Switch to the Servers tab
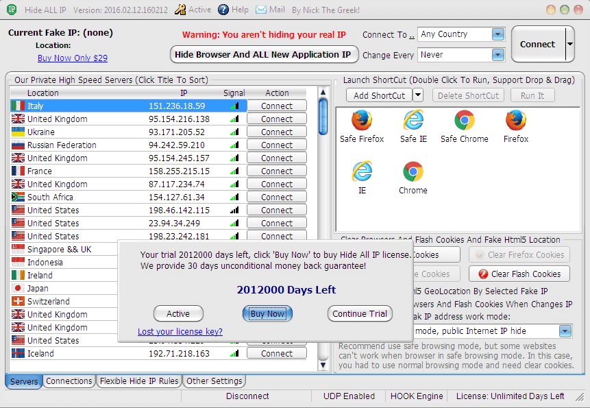This screenshot has height=408, width=590. click(24, 381)
